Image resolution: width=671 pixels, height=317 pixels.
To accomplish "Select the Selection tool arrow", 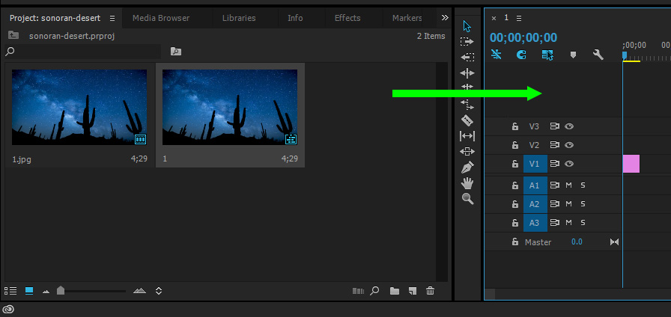I will [467, 26].
